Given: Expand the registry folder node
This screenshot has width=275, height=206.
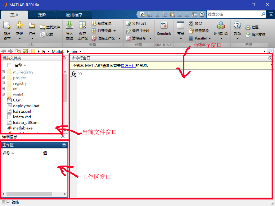Looking at the screenshot, I should (3, 83).
